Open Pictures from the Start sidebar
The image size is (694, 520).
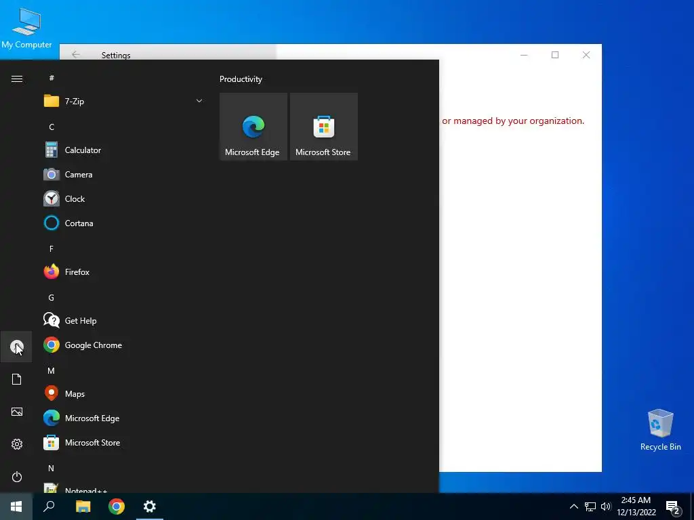coord(16,412)
